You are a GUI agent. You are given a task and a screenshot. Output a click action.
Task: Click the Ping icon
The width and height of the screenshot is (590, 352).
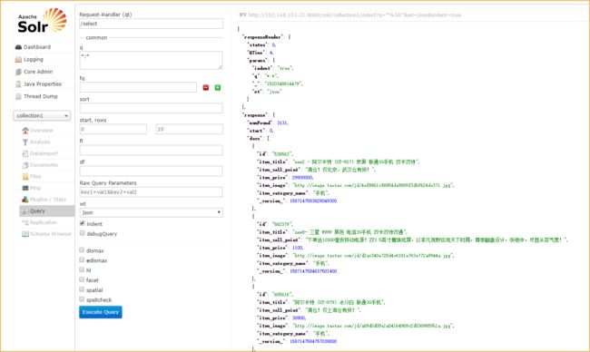(x=25, y=188)
